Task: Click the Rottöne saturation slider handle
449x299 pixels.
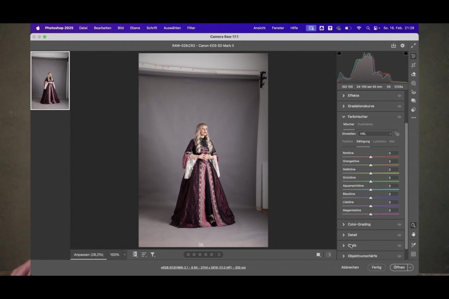Action: [x=371, y=157]
